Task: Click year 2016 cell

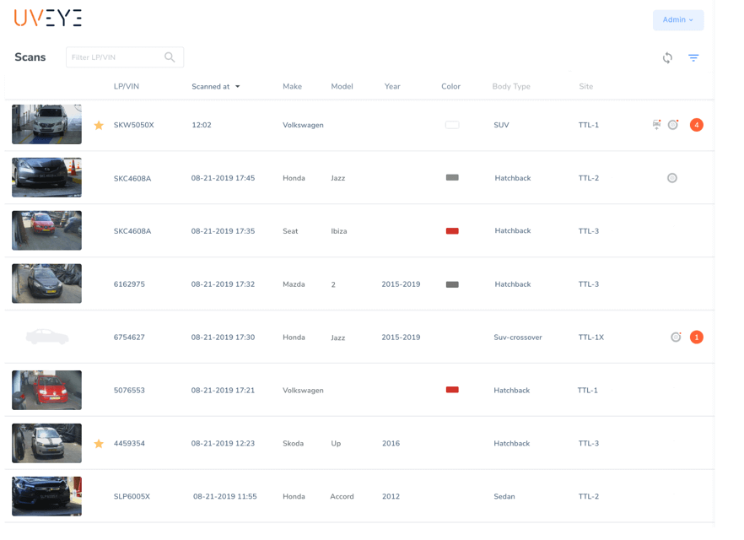Action: [x=391, y=444]
